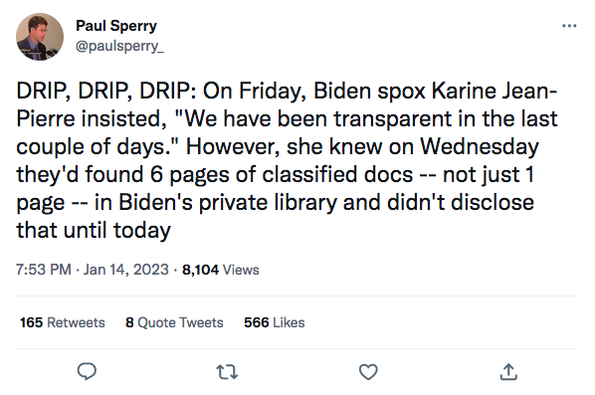Click the words "that until today"
The height and width of the screenshot is (395, 595).
tap(94, 230)
